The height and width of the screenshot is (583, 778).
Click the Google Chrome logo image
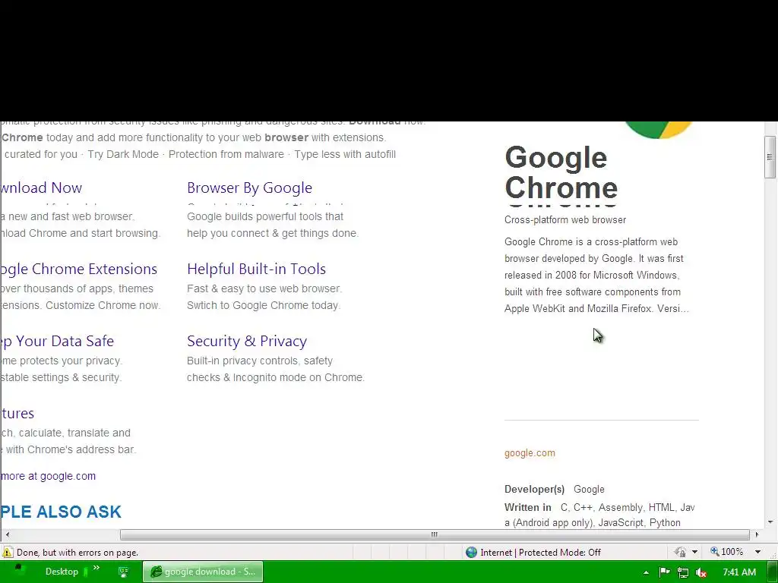(x=658, y=129)
